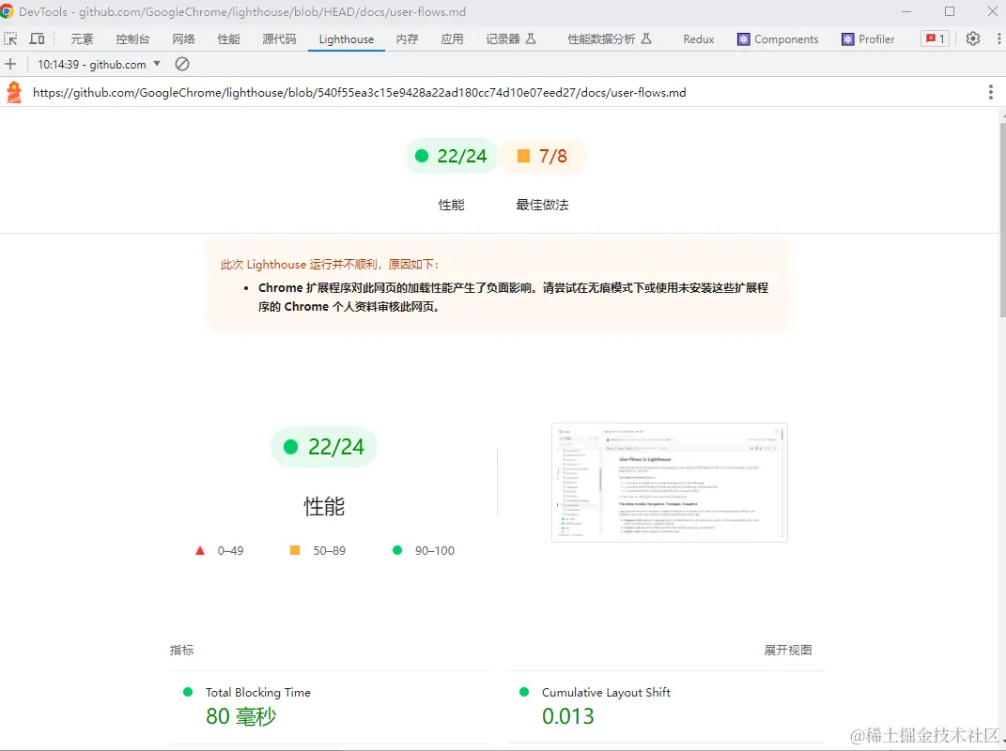Viewport: 1006px width, 751px height.
Task: Open the report tools three-dot menu
Action: click(991, 92)
